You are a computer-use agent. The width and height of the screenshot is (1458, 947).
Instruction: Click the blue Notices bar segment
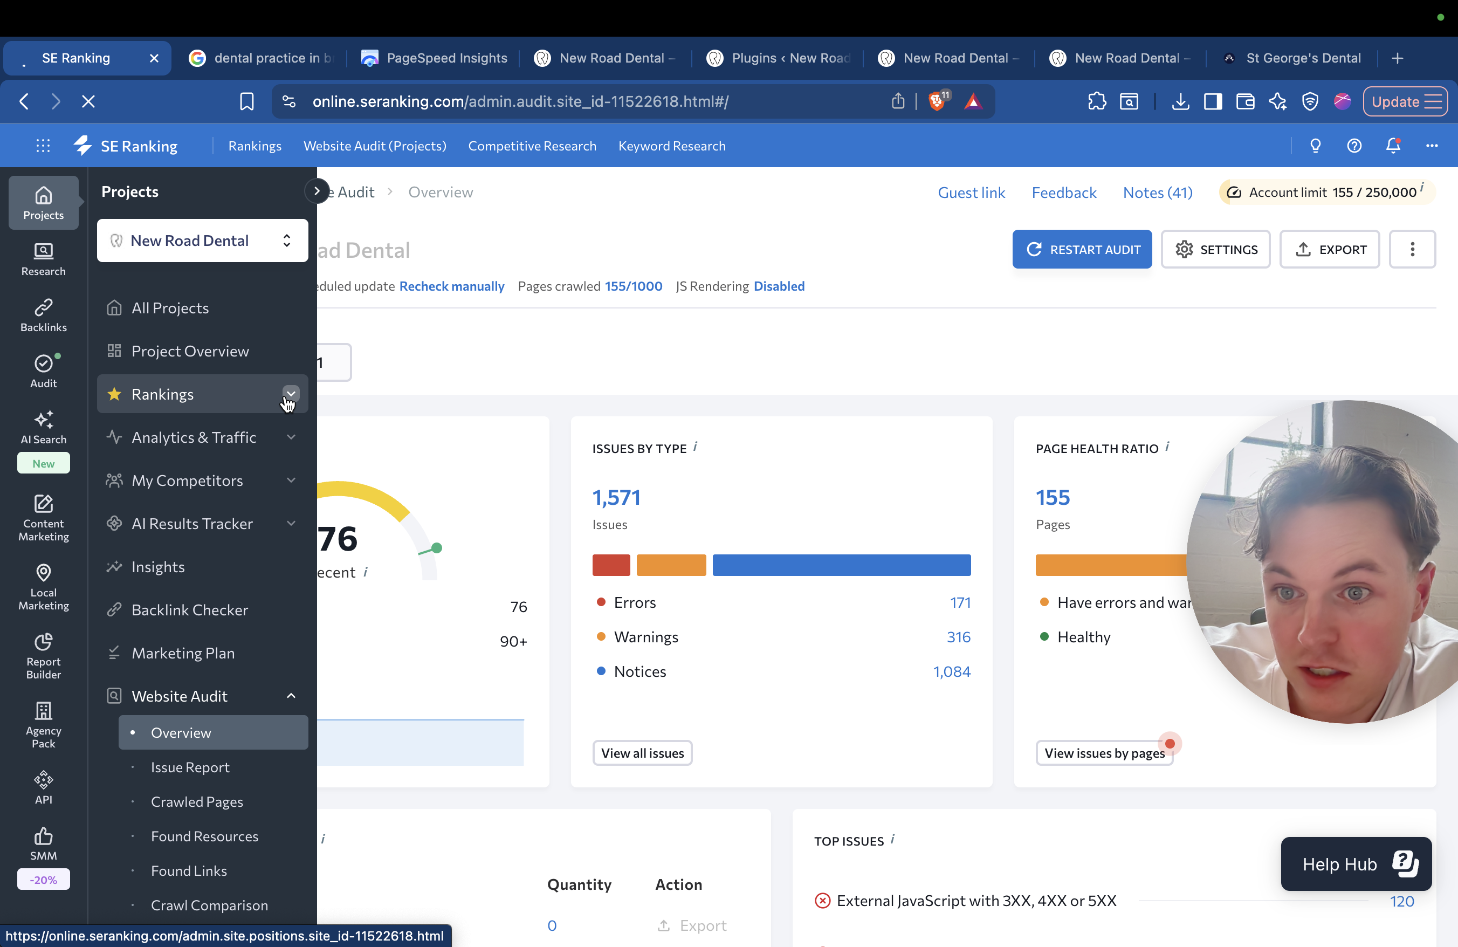(x=841, y=565)
